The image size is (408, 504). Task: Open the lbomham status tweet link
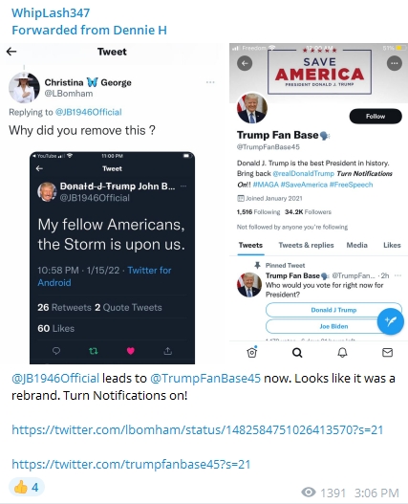pos(198,429)
